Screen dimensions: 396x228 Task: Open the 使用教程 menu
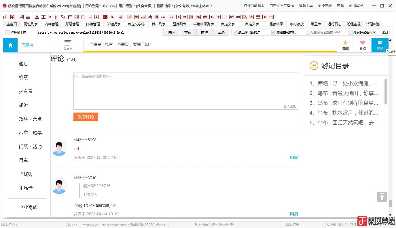point(356,6)
